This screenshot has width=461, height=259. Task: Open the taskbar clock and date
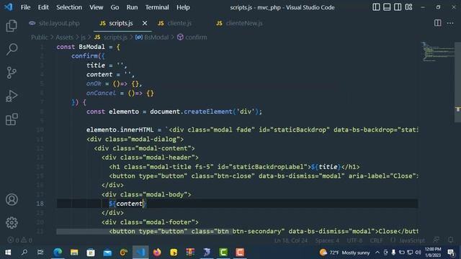point(433,253)
